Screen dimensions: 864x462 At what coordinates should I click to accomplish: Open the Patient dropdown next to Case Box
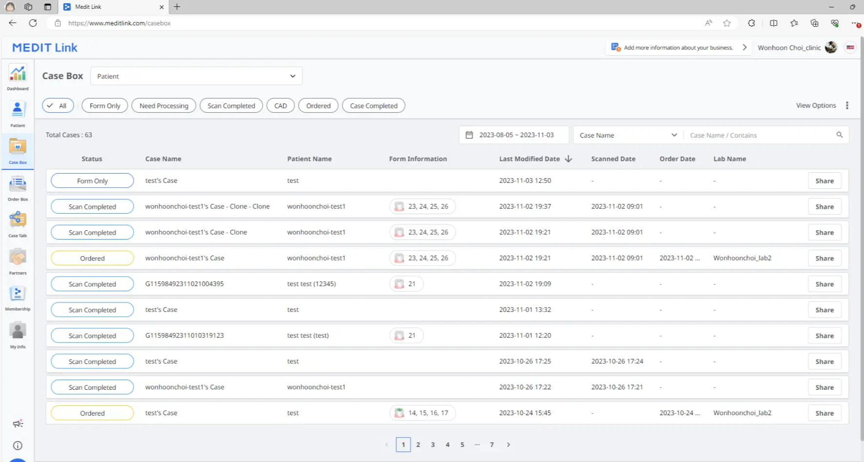[197, 76]
